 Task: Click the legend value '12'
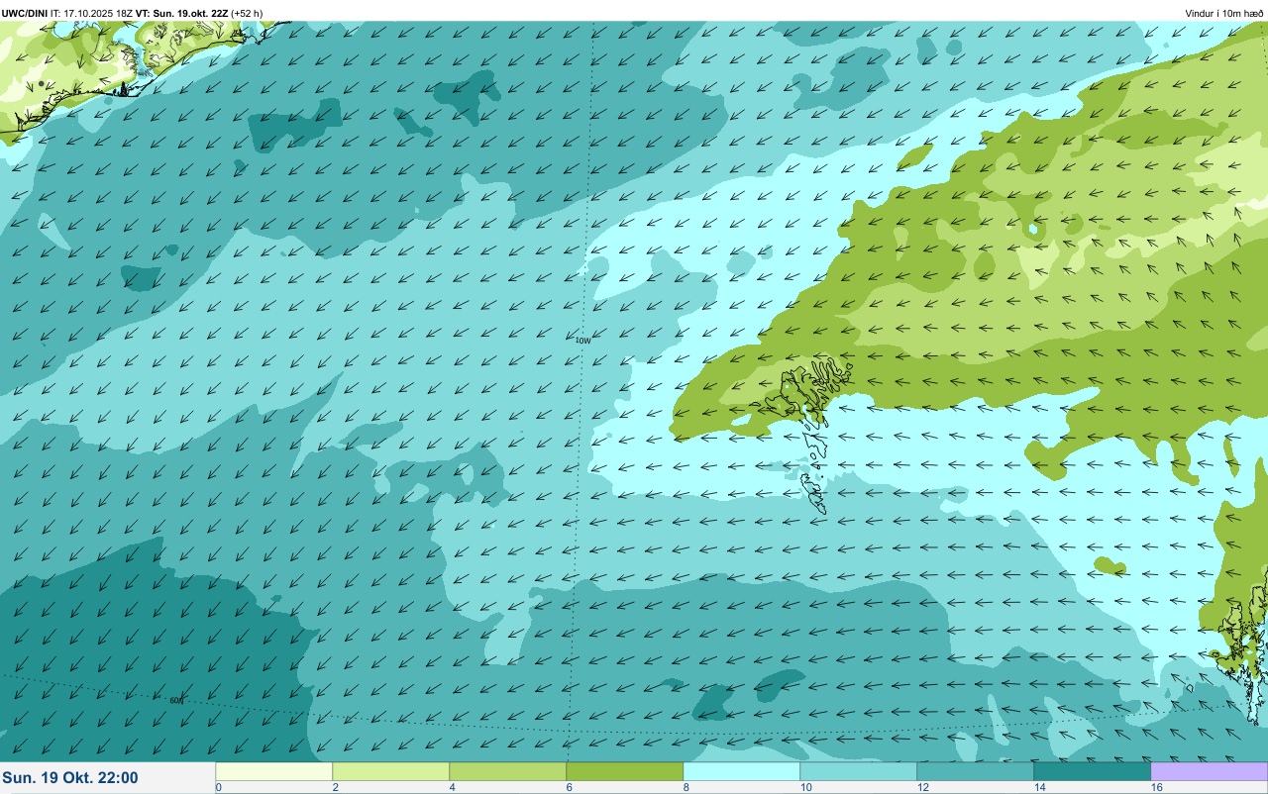(x=923, y=787)
